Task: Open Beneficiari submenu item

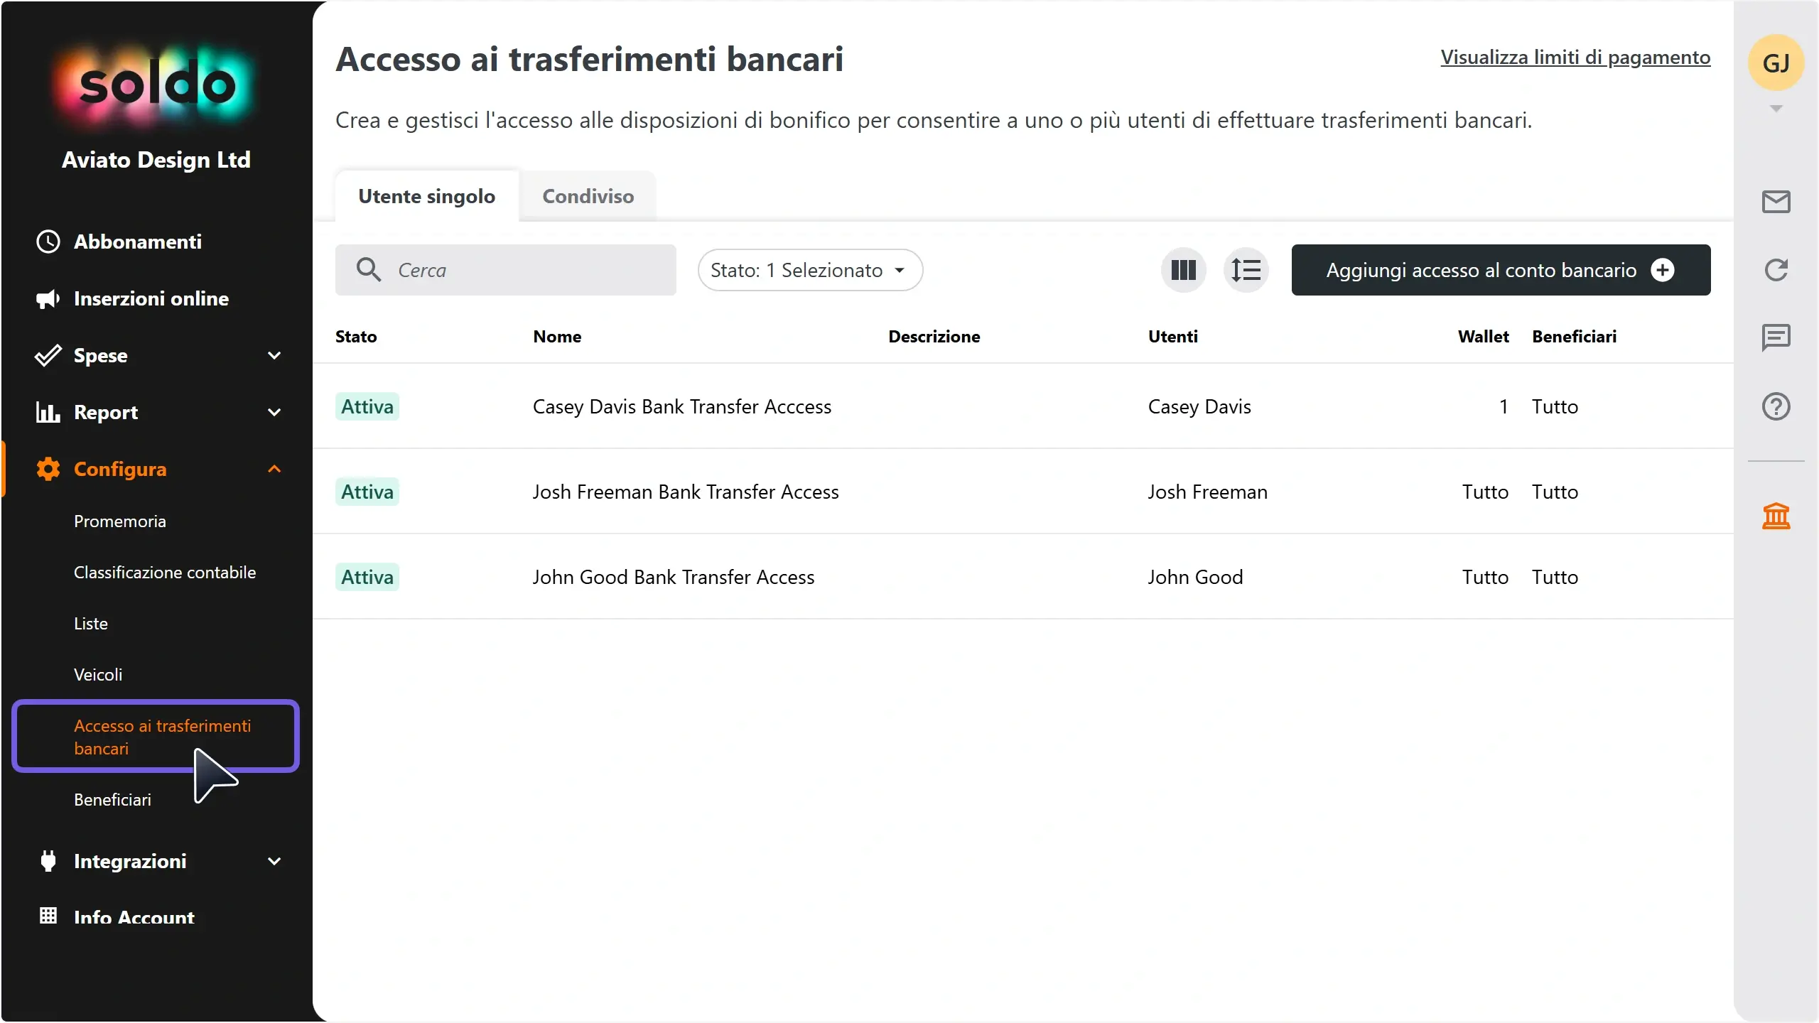Action: (112, 800)
